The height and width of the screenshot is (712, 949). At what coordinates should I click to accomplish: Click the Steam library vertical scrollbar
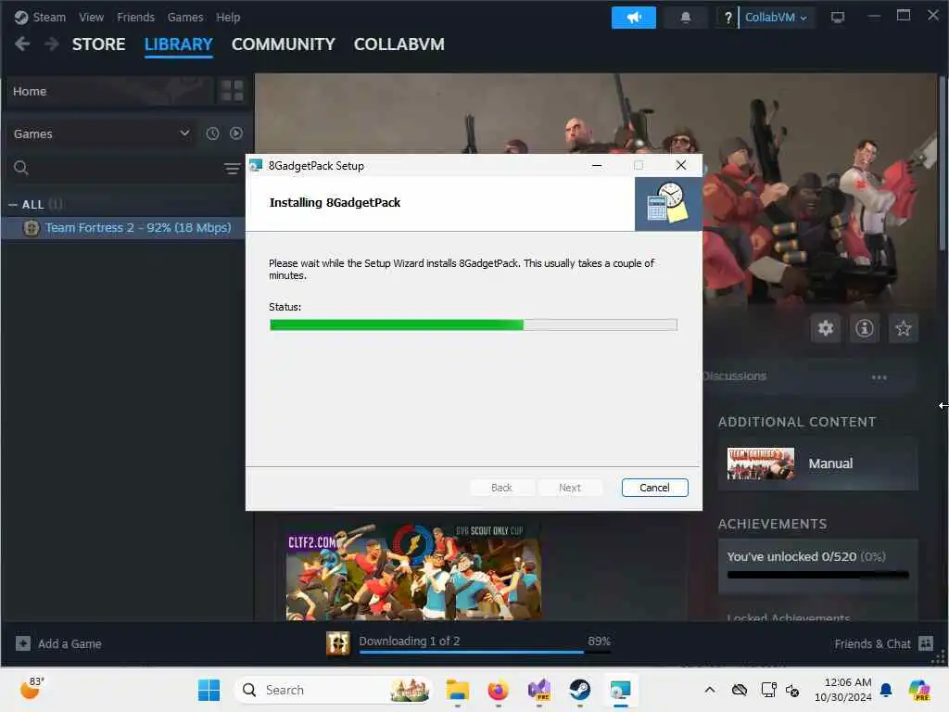[x=943, y=162]
